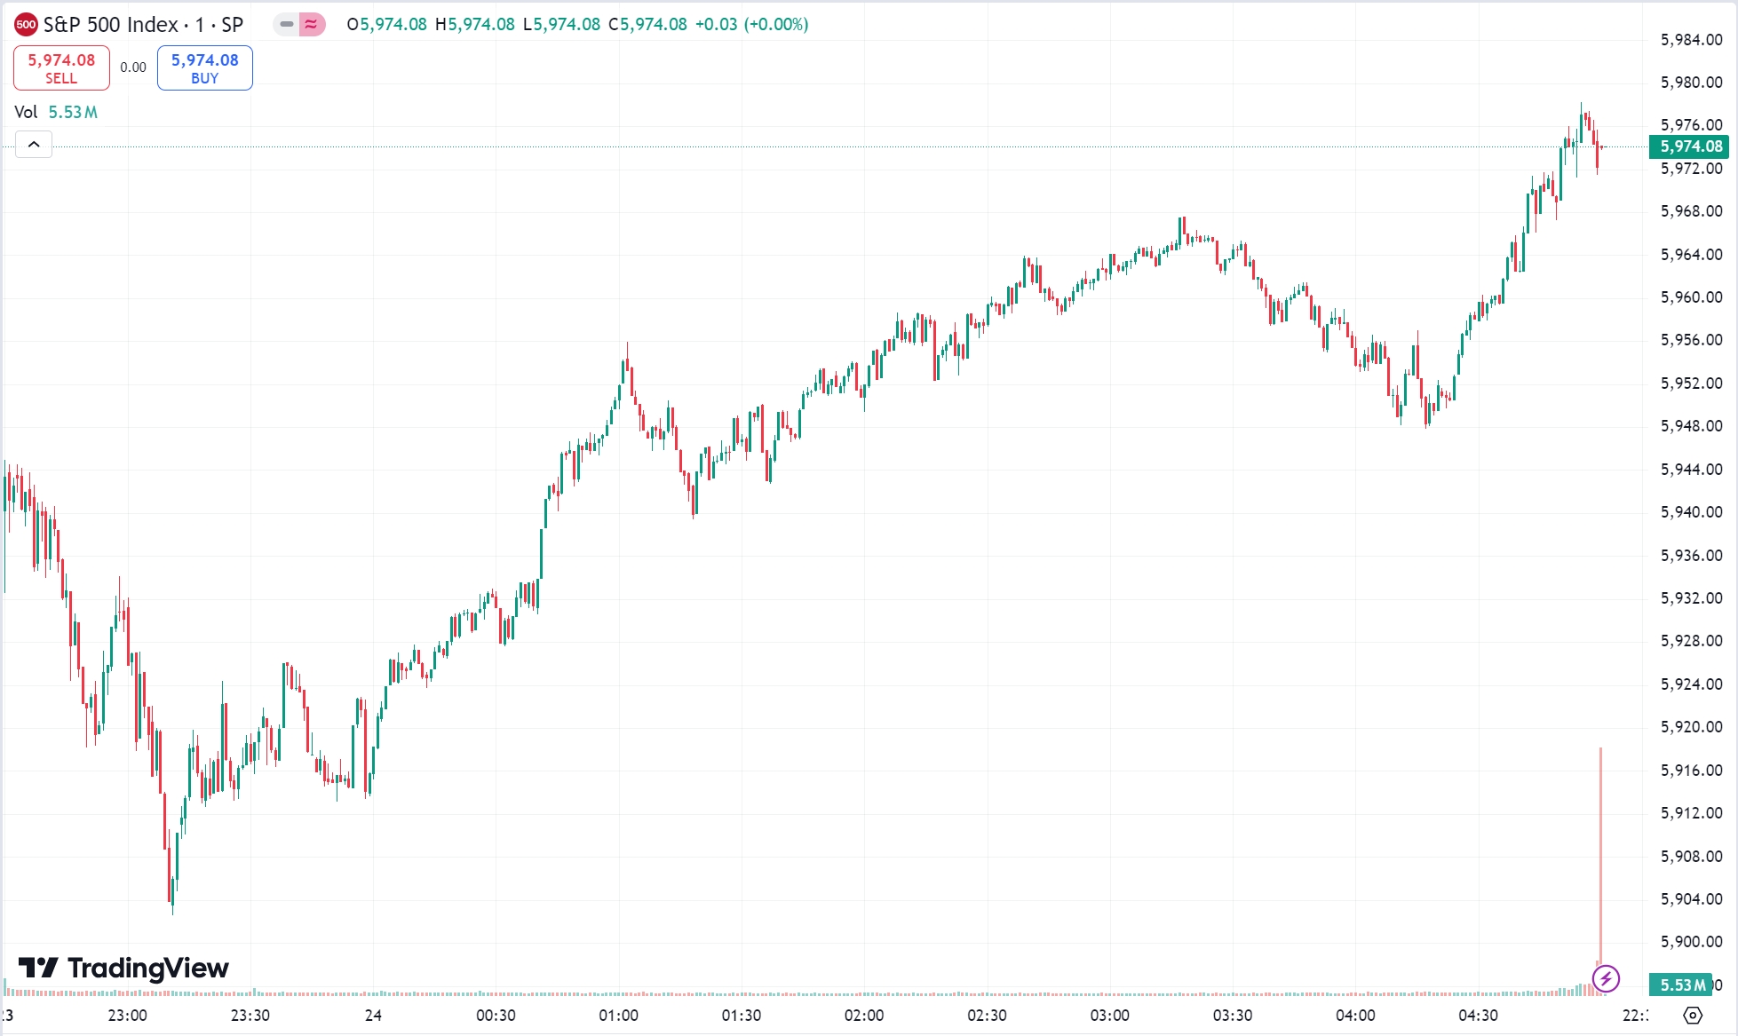Click the SELL 5,974.08 button
Viewport: 1738px width, 1036px height.
pos(61,67)
